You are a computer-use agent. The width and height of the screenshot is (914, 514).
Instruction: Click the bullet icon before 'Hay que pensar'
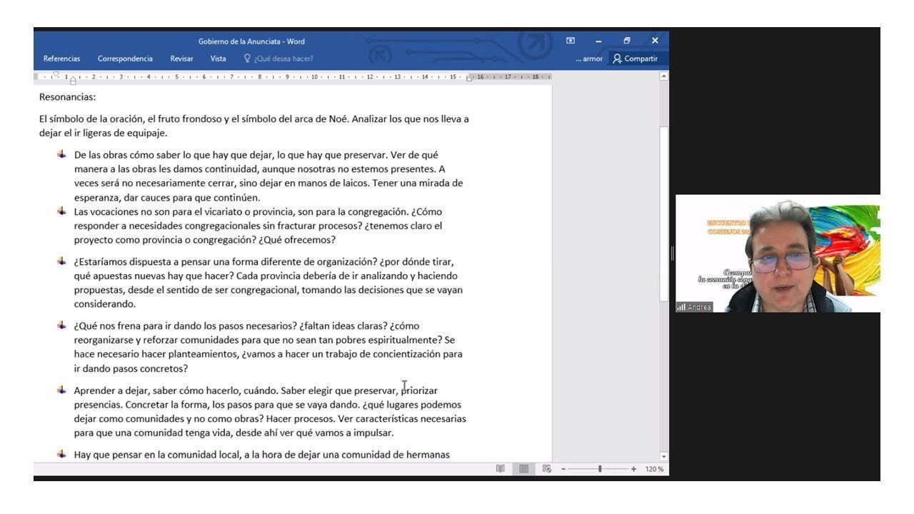[x=62, y=454]
